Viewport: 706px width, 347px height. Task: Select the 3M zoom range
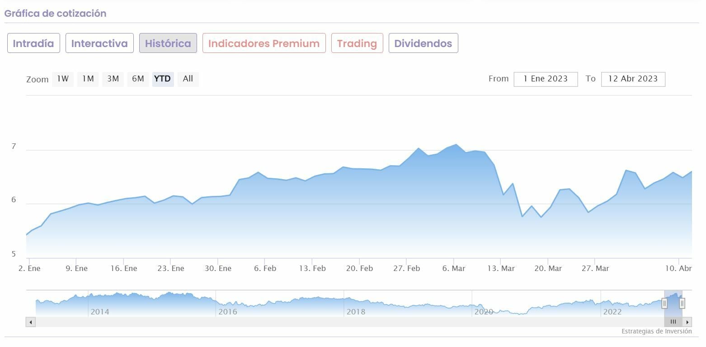[x=113, y=79]
